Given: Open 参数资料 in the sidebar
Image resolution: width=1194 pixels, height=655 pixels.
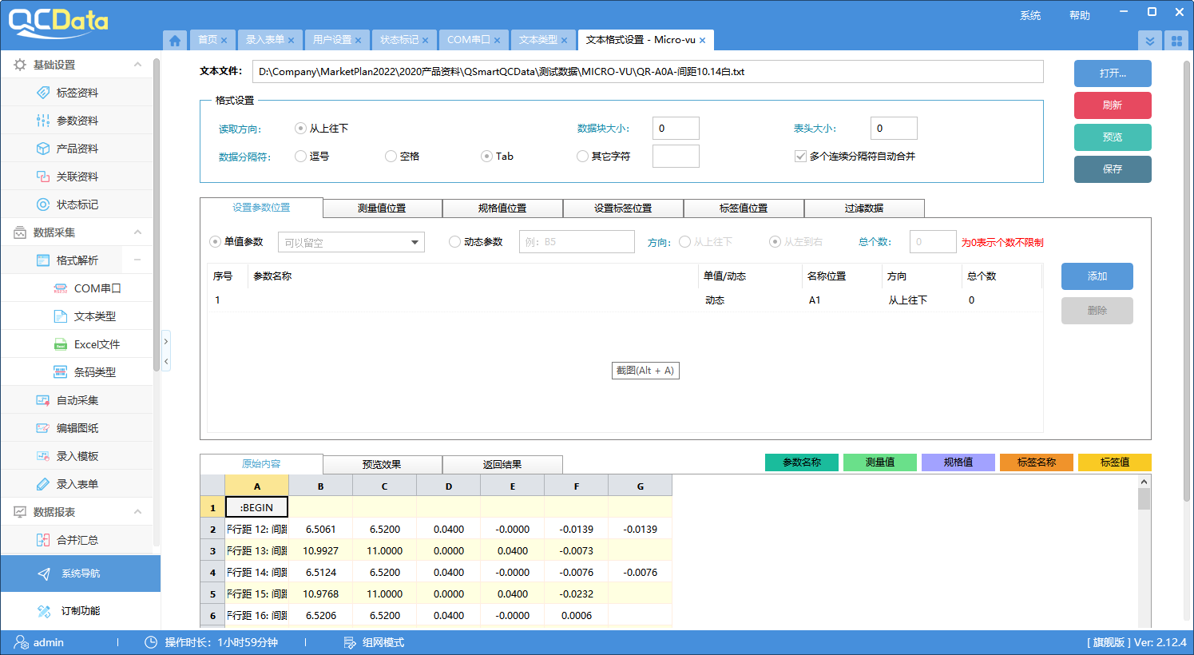Looking at the screenshot, I should [77, 121].
